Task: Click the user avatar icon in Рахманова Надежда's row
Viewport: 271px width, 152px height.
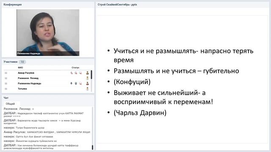Action: (88, 84)
